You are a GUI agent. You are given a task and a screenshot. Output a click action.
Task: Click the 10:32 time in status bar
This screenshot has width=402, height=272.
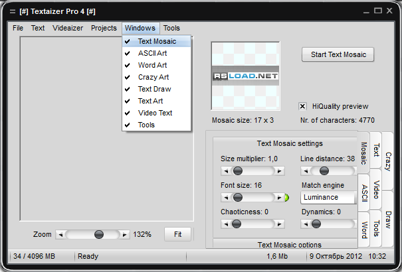tap(377, 256)
